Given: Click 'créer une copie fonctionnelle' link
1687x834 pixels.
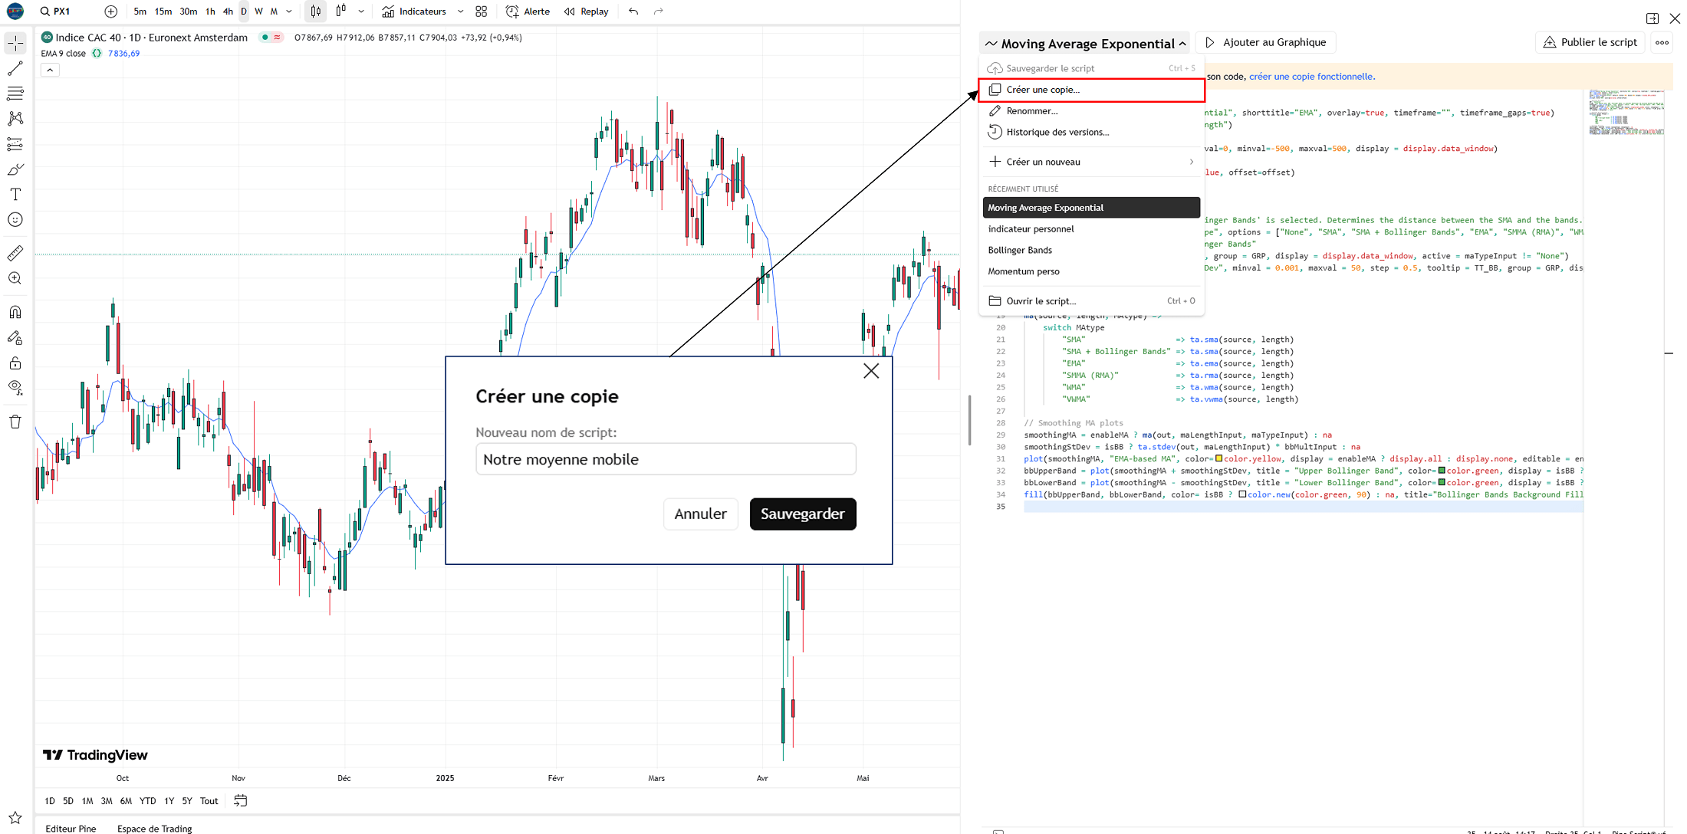Looking at the screenshot, I should click(1311, 77).
